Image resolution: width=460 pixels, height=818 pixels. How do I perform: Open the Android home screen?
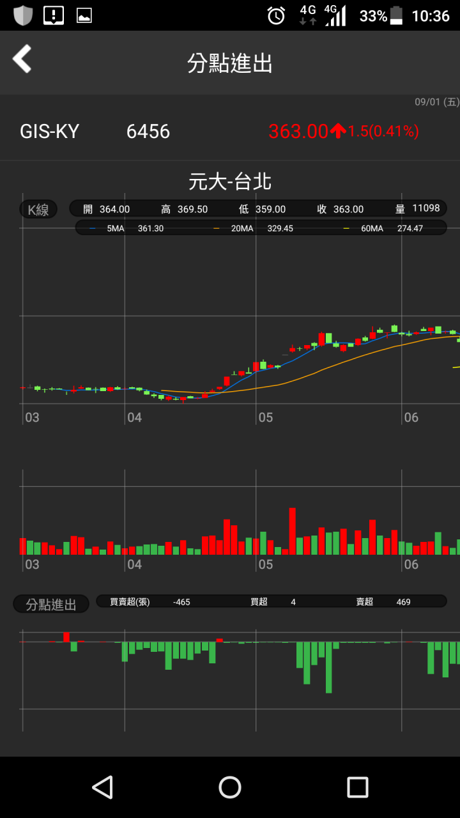tap(230, 787)
